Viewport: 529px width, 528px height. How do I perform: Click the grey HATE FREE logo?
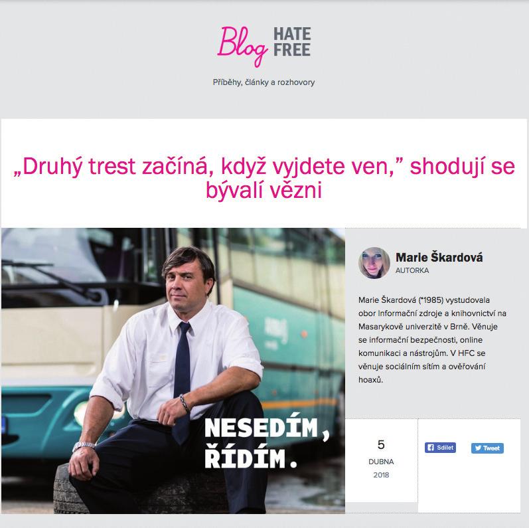tap(292, 42)
